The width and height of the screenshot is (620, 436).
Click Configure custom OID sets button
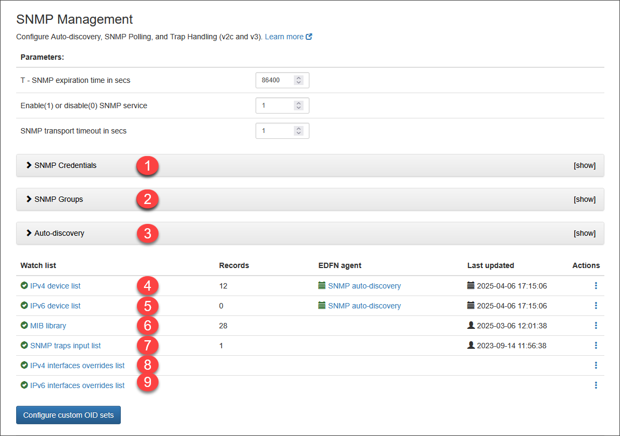pyautogui.click(x=68, y=416)
